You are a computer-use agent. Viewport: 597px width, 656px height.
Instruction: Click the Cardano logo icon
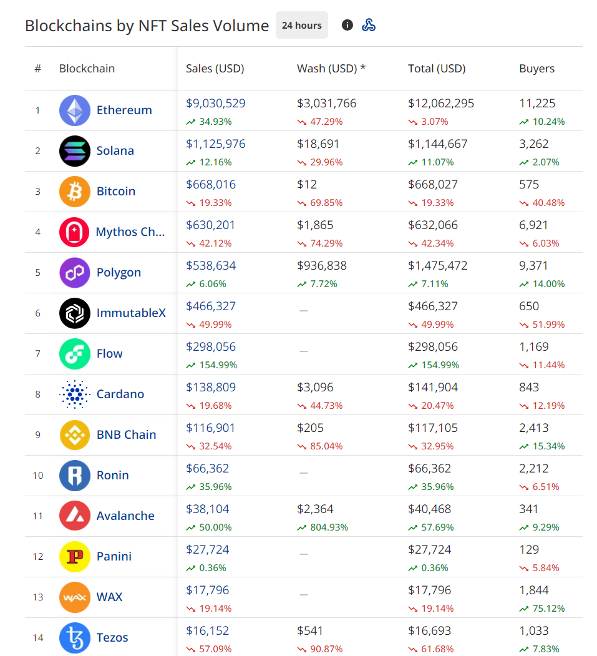pos(75,394)
